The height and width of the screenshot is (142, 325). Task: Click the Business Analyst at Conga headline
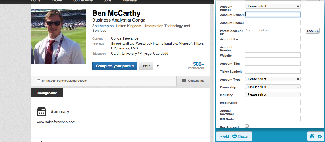[x=119, y=20]
